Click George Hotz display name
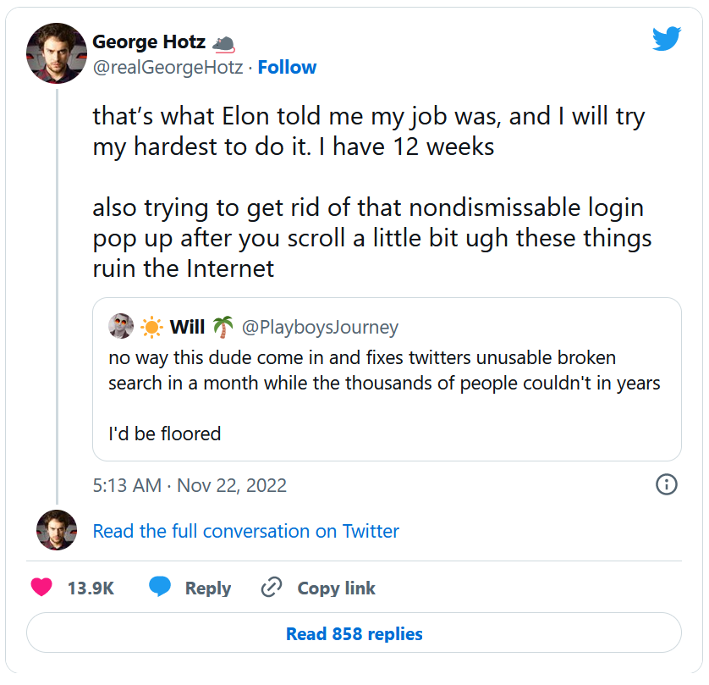The width and height of the screenshot is (709, 685). point(148,41)
